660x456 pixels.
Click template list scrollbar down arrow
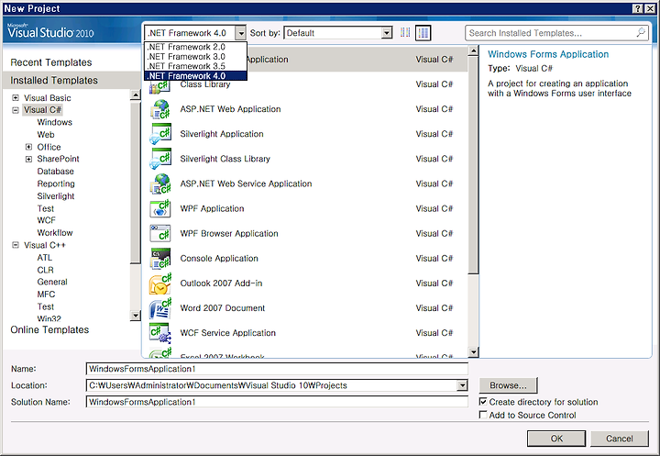474,352
